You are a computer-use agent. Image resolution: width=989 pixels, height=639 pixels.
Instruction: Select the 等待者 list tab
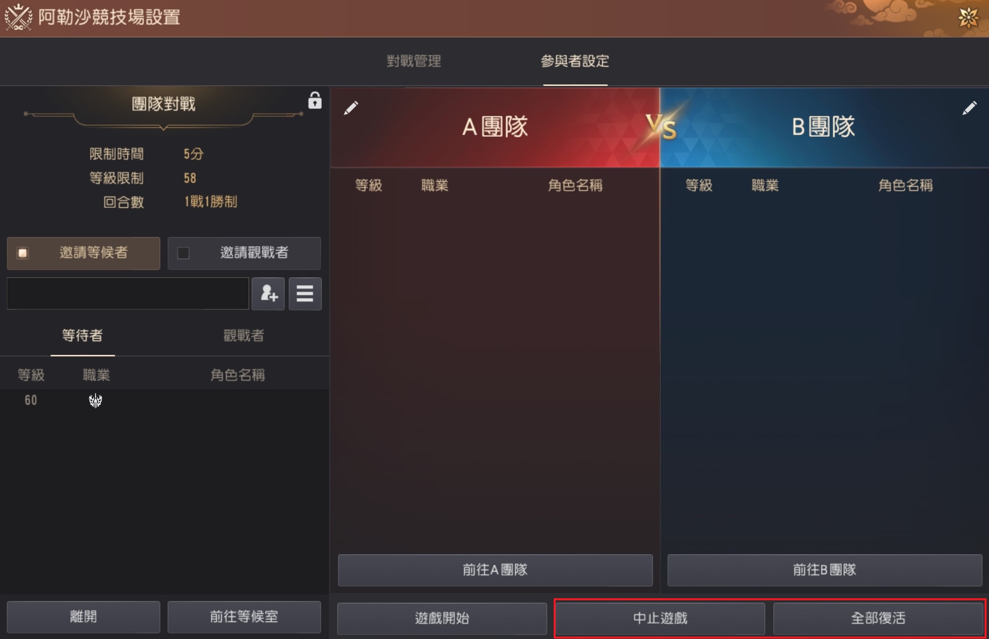(x=82, y=335)
